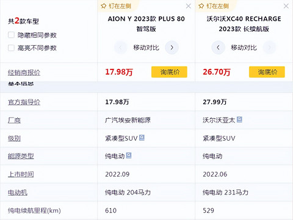Click 询底价 button for AION Y

point(169,72)
